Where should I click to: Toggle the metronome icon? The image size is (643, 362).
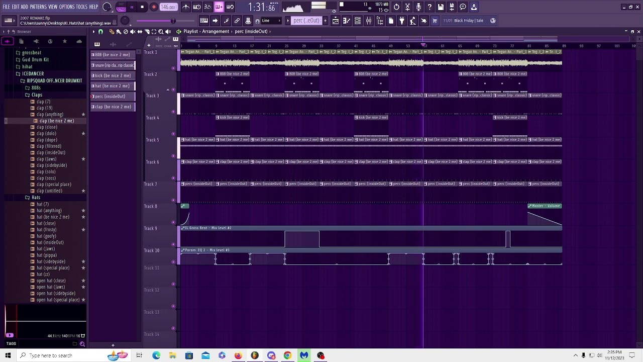click(x=186, y=7)
